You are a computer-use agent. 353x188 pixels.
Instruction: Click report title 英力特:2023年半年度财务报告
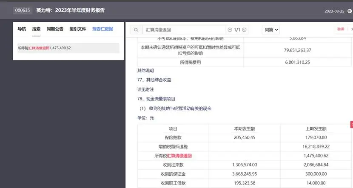click(x=71, y=10)
